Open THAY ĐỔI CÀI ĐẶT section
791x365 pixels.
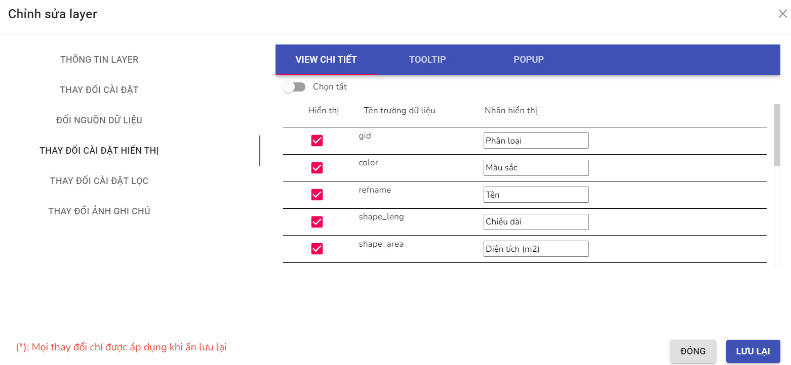(99, 89)
